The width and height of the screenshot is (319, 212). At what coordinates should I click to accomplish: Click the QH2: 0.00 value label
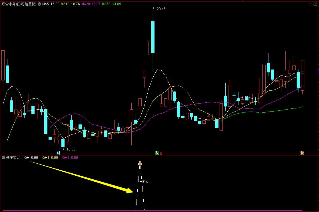point(70,158)
